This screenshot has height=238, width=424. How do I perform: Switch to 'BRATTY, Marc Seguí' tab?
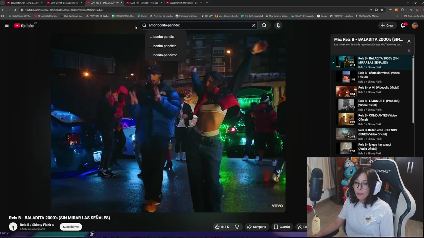click(184, 3)
